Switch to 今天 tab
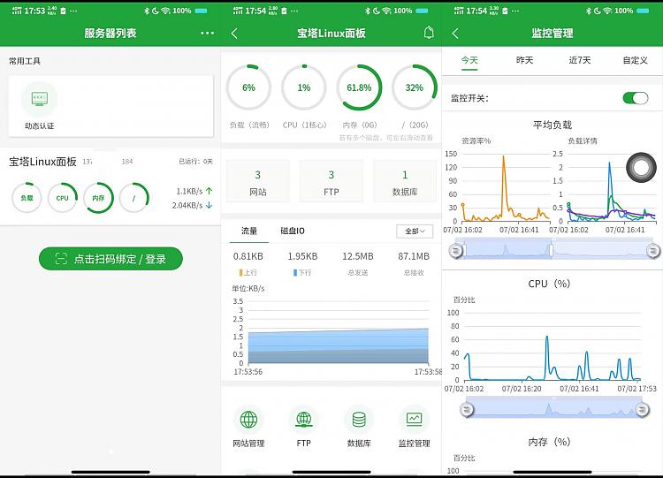This screenshot has width=663, height=478. point(469,60)
